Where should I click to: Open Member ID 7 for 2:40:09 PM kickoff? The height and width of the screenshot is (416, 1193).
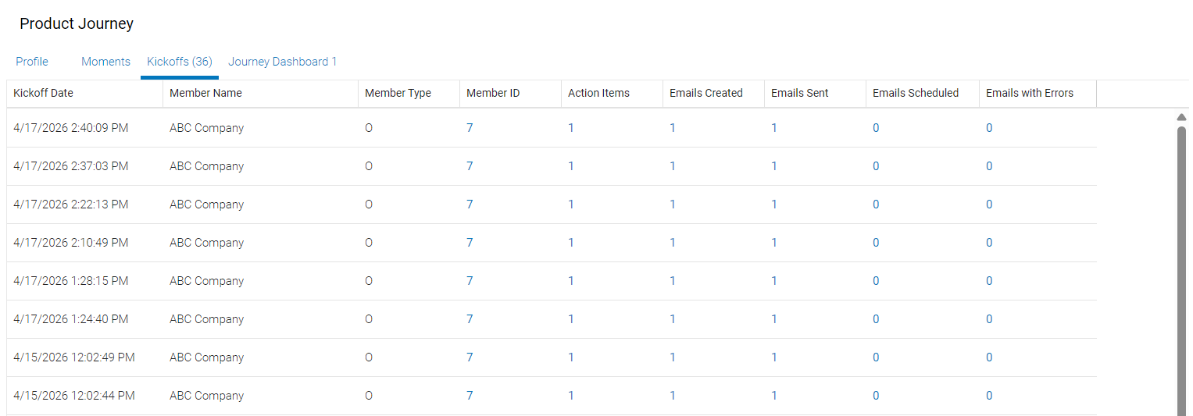coord(470,128)
